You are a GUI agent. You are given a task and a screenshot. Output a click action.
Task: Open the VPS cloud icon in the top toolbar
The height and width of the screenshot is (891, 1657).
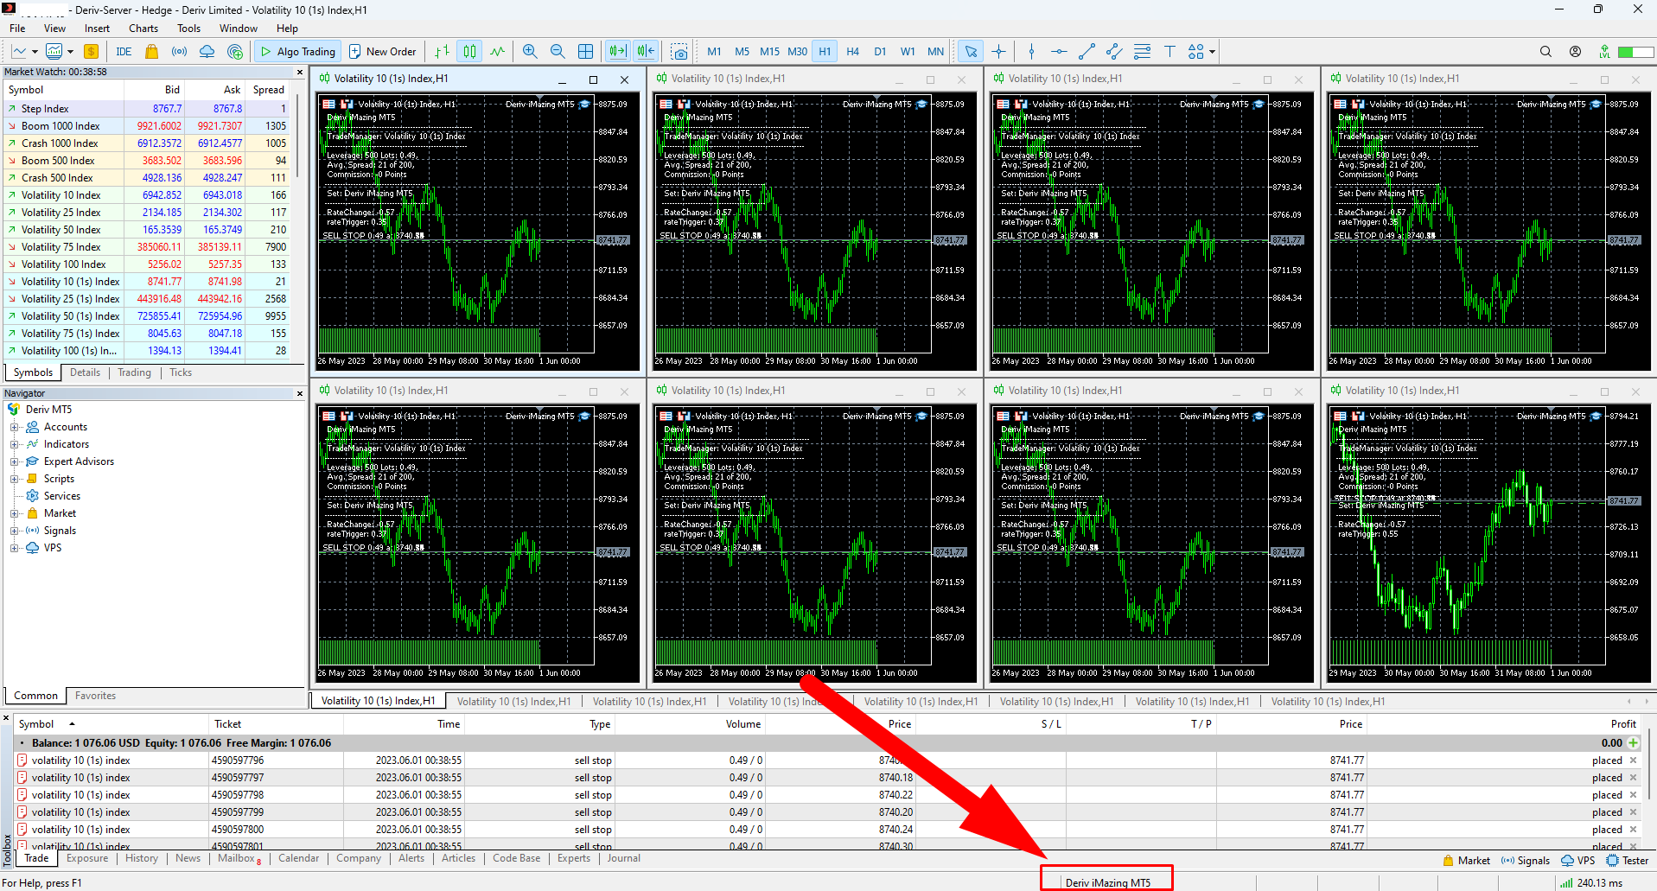pos(207,52)
